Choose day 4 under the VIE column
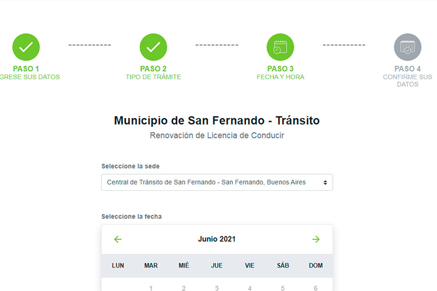This screenshot has height=291, width=437. click(x=250, y=288)
